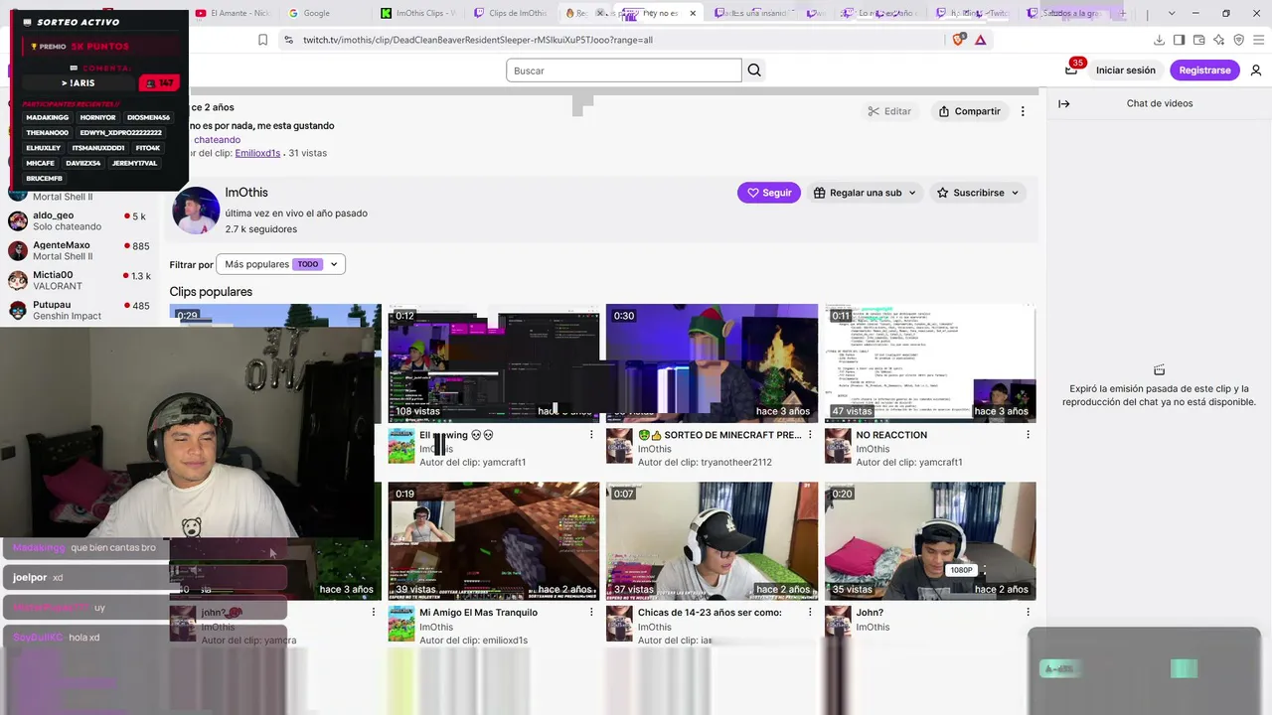1272x715 pixels.
Task: Toggle the browser sidebar panel icon
Action: point(1179,40)
